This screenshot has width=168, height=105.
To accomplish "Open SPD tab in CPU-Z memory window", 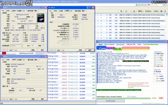I will point(71,11).
